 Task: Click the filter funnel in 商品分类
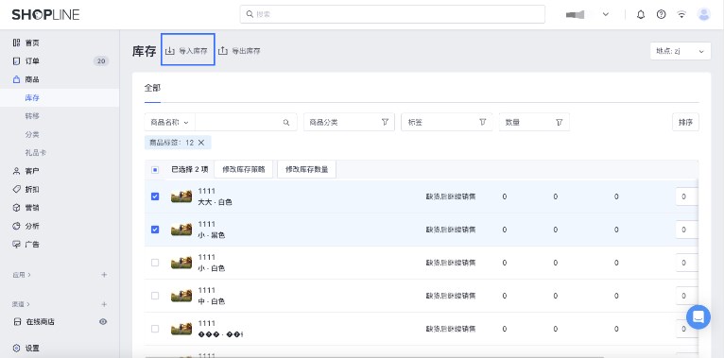(385, 122)
